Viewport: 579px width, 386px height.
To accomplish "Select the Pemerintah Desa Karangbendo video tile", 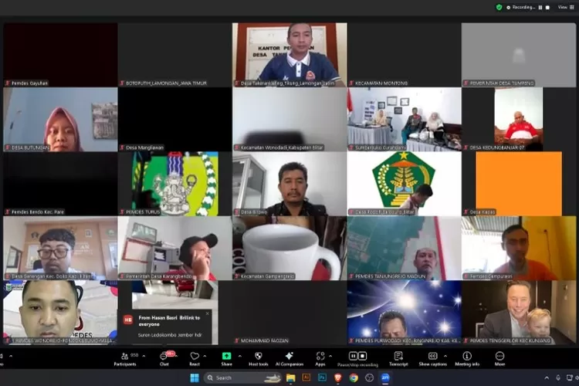I will 175,248.
